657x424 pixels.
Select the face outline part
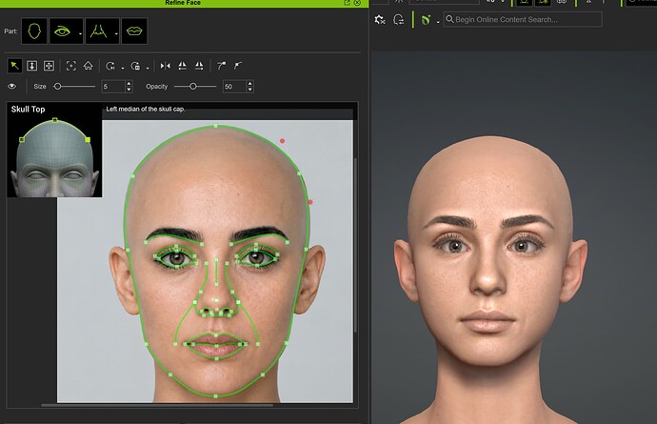[x=34, y=31]
